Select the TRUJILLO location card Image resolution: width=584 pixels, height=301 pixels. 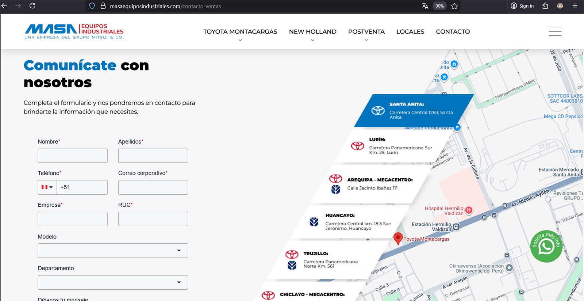tap(327, 260)
